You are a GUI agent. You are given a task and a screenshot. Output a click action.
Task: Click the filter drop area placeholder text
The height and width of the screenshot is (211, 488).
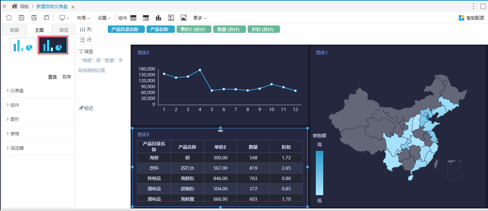click(x=101, y=65)
